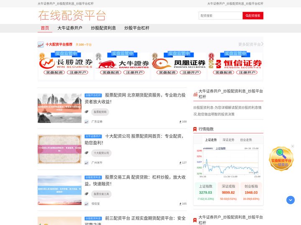This screenshot has height=225, width=301.
Task: Click blue 大牛证券开户 category badge on second article
Action: pyautogui.click(x=93, y=136)
